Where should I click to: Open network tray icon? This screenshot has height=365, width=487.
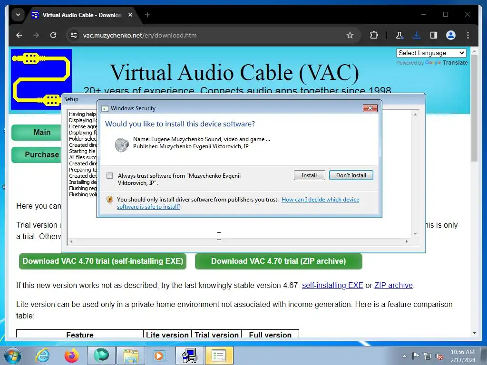(x=428, y=356)
